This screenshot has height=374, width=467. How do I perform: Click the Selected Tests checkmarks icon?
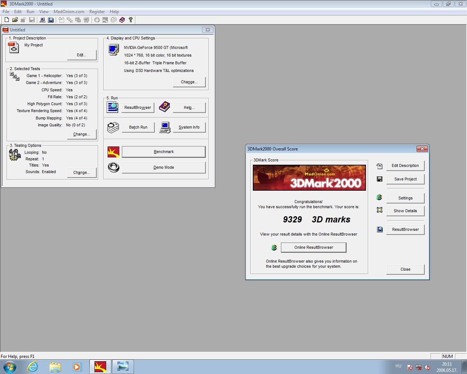click(15, 76)
